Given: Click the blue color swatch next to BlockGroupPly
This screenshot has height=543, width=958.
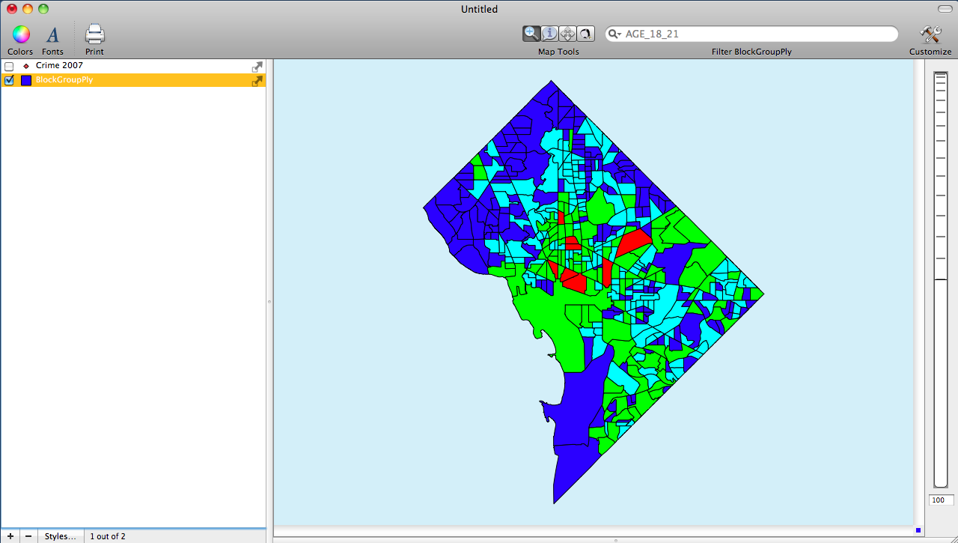Looking at the screenshot, I should (26, 79).
